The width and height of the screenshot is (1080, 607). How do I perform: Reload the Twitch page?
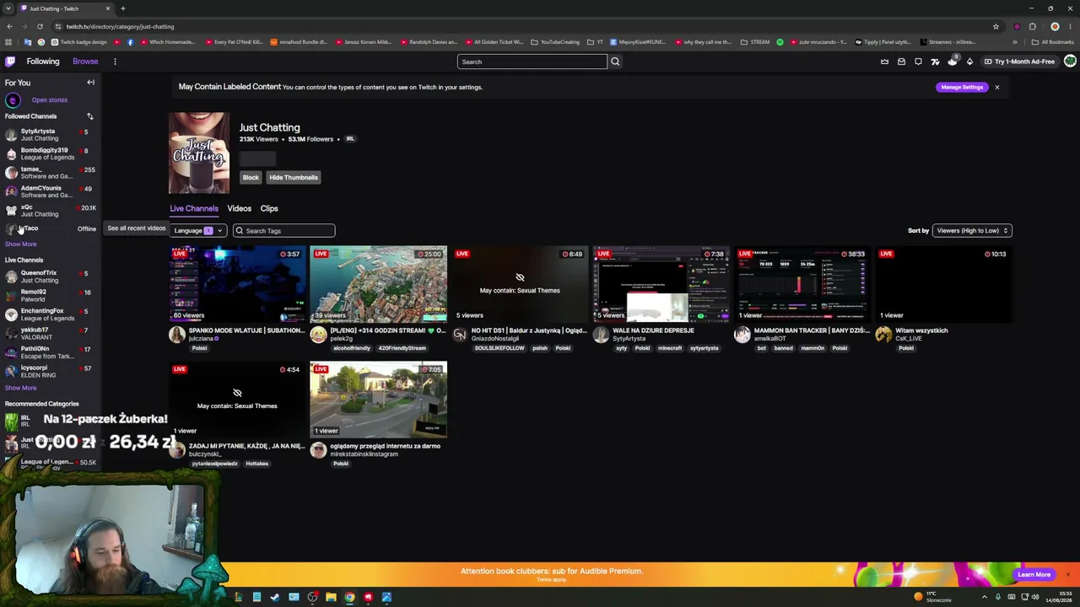tap(40, 26)
